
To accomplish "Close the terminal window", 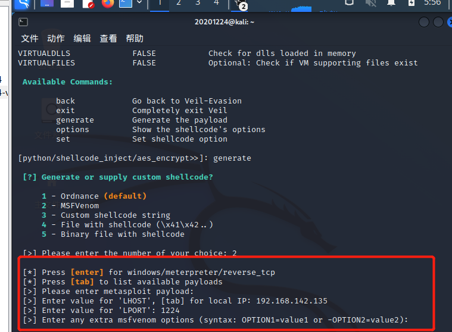I will [x=450, y=22].
